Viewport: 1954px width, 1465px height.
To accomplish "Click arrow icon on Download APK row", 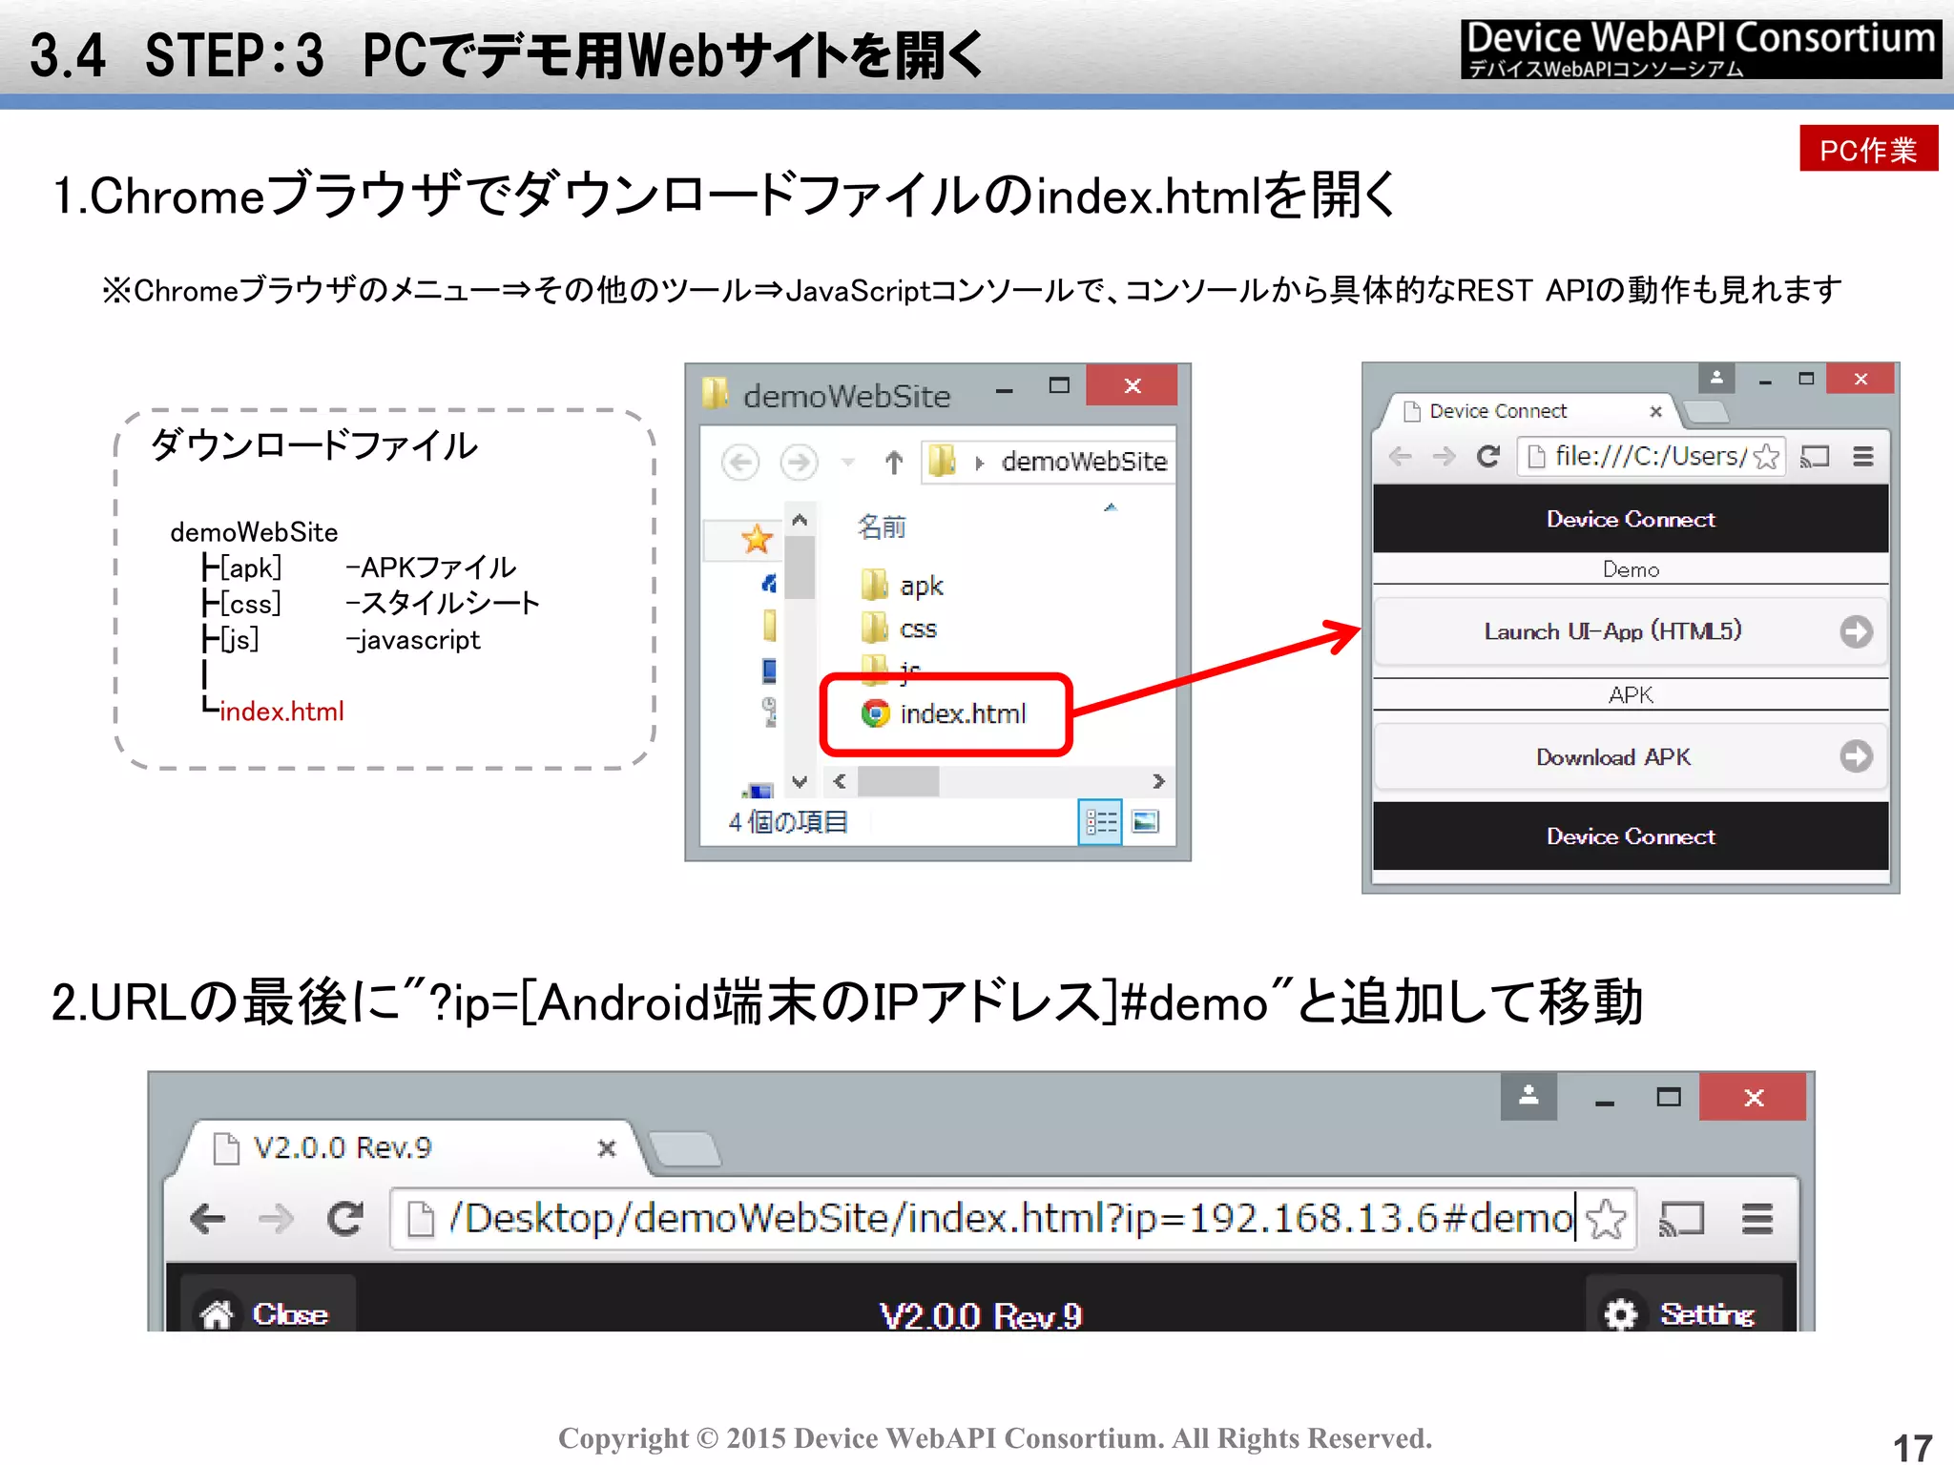I will coord(1857,756).
